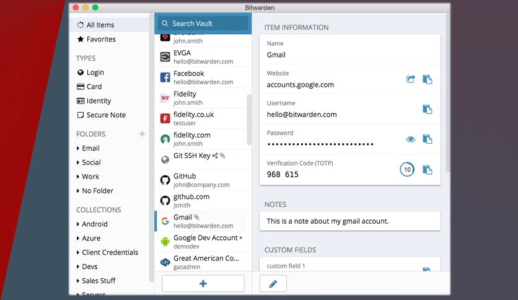This screenshot has width=518, height=300.
Task: Click the All Items icon
Action: (x=81, y=25)
